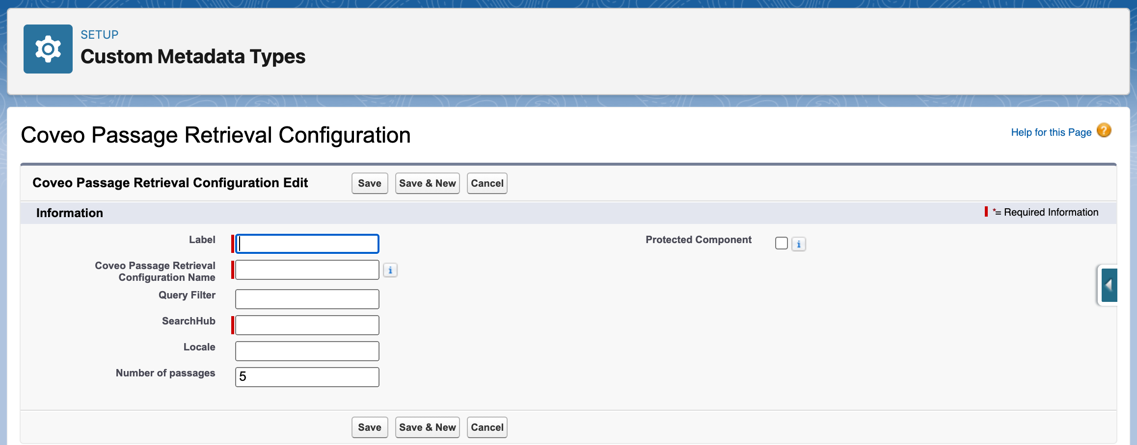Screen dimensions: 1137x445
Task: Click the Number of passages label
Action: [165, 373]
